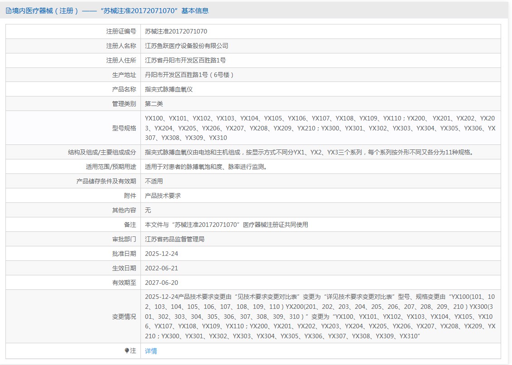Image resolution: width=512 pixels, height=365 pixels.
Task: Click expiry date 2027-06-20
Action: pos(161,283)
